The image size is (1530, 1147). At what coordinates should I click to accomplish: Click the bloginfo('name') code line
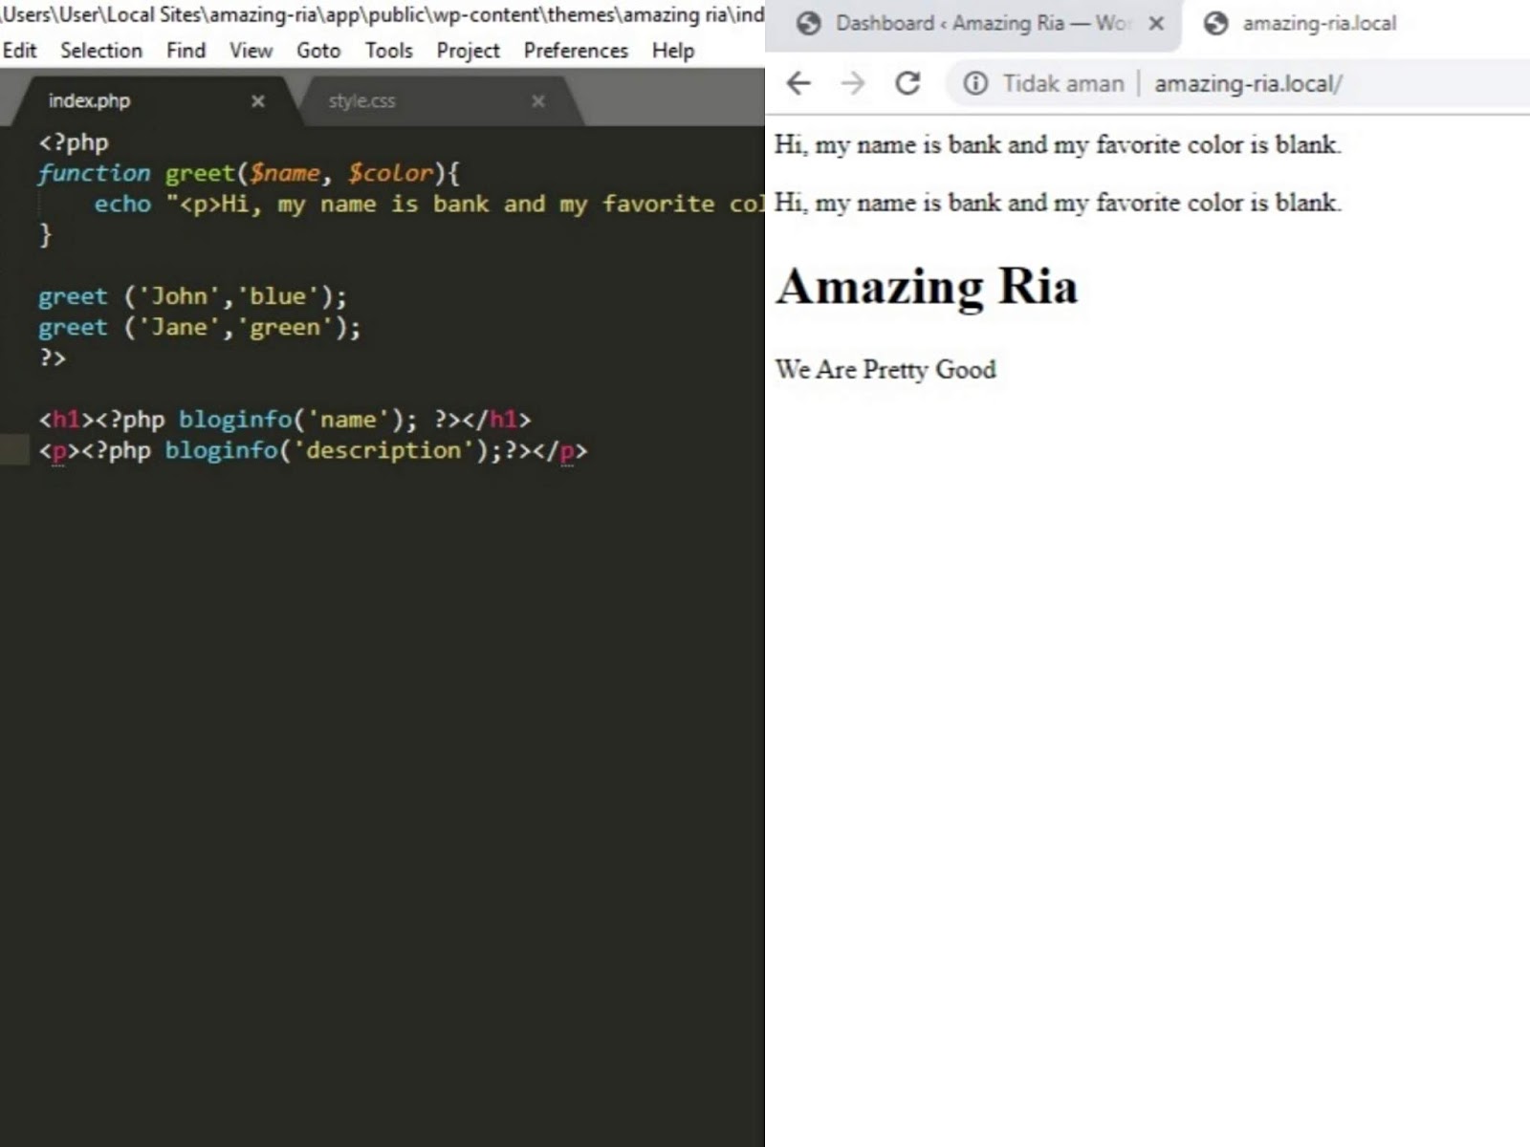[284, 420]
